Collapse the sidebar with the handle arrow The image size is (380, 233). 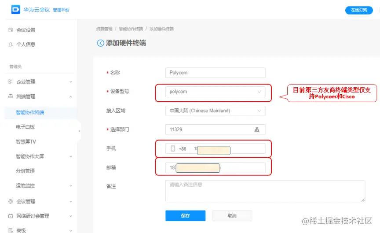(x=79, y=131)
